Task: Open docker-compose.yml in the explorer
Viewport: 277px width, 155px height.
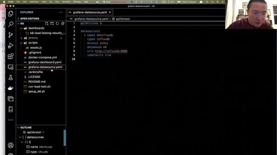Action: pyautogui.click(x=42, y=57)
